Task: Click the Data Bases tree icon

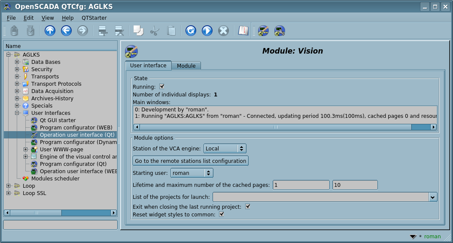Action: click(26, 62)
